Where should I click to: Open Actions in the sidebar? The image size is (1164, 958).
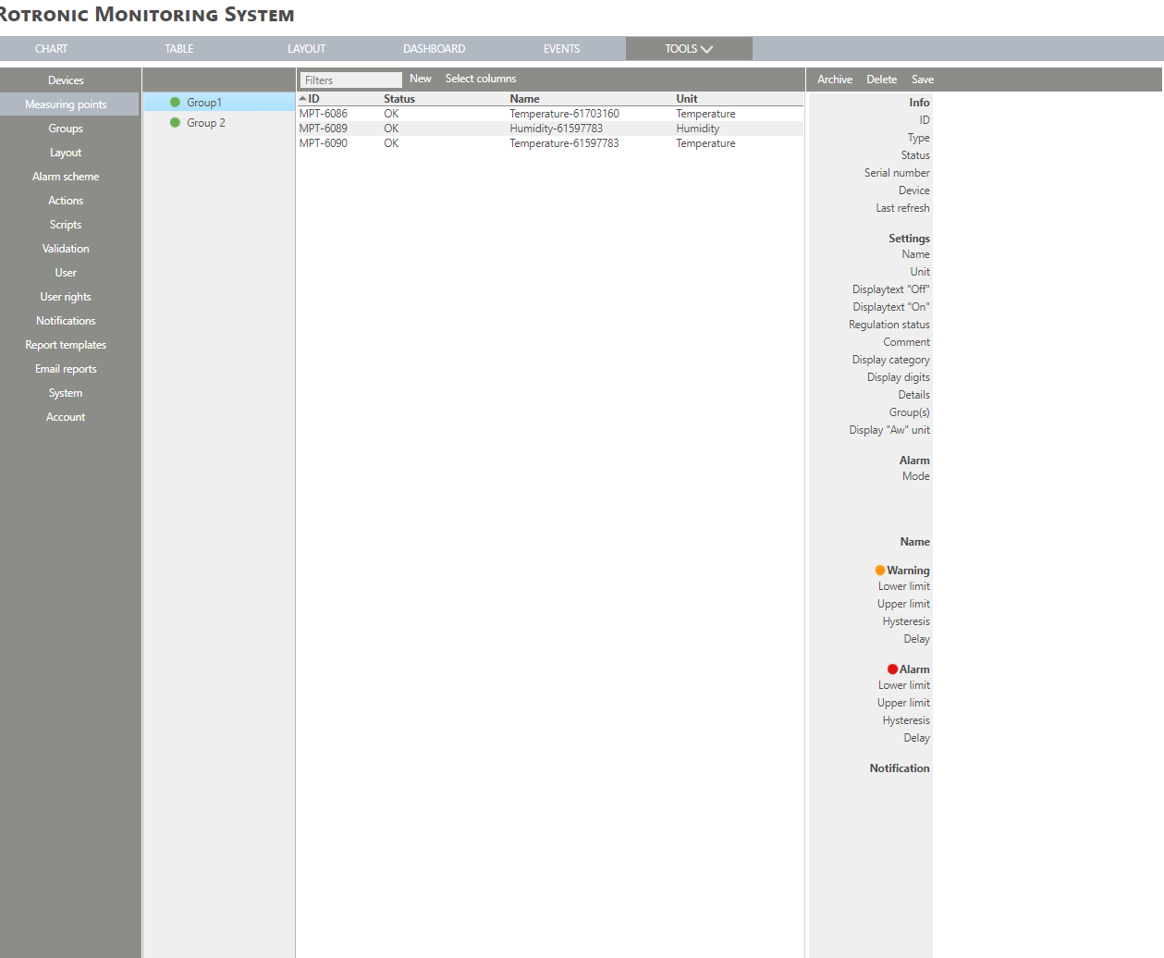point(66,201)
